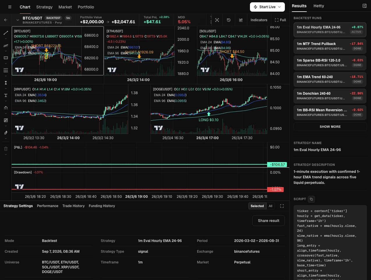Select the 1m MTF Trend Pullback run
The image size is (371, 280).
(x=330, y=46)
